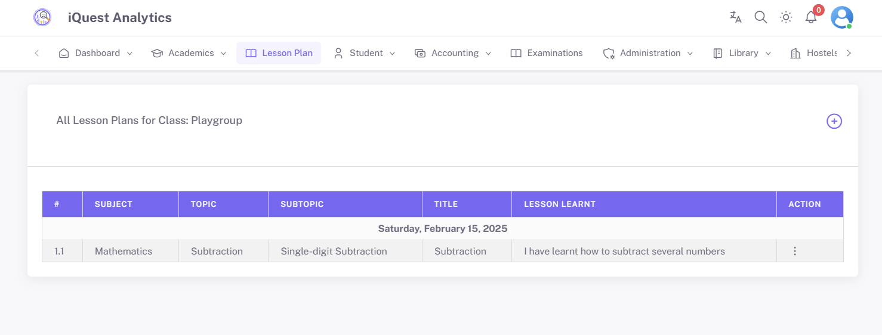
Task: Toggle the light/dark theme sun icon
Action: coord(786,17)
